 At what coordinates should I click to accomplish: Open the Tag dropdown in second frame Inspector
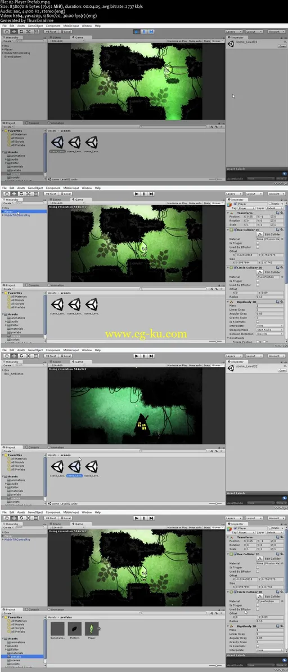(246, 208)
